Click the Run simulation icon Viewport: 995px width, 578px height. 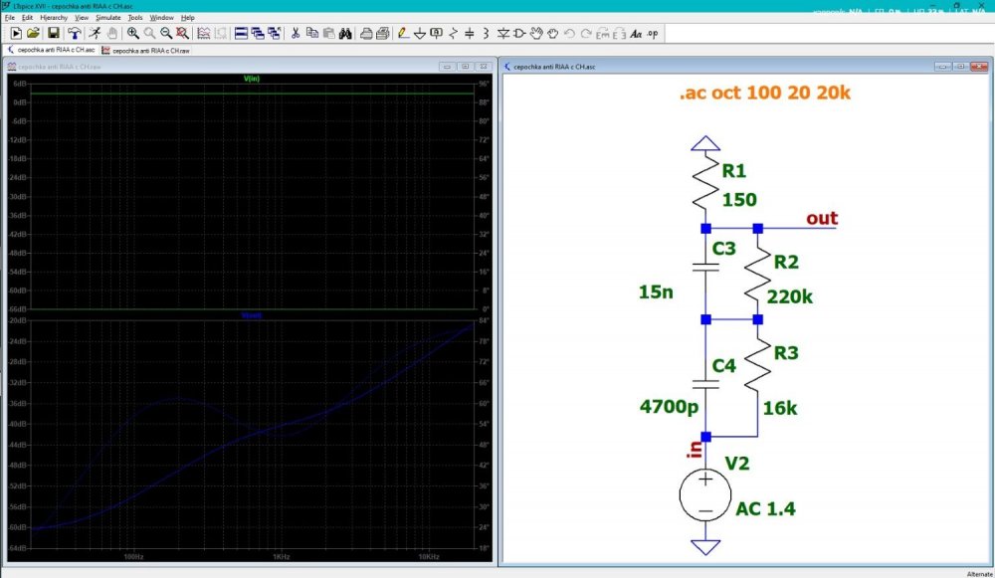[95, 33]
